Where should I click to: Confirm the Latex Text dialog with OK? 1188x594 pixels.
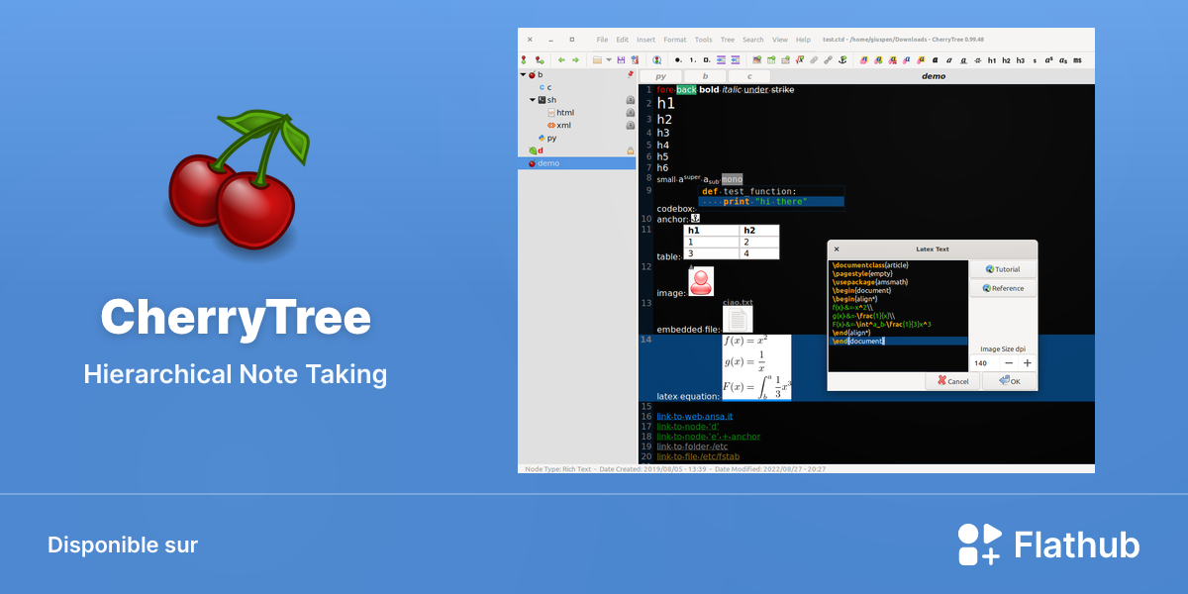pos(1009,381)
